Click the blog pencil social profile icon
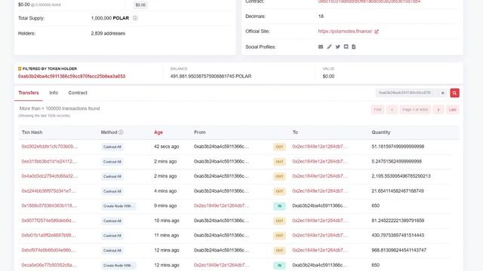Screen dimensions: 483x271 (x=329, y=47)
